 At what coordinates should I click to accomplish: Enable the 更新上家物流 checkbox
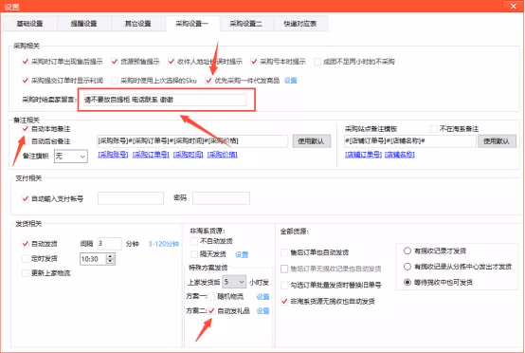(x=25, y=273)
